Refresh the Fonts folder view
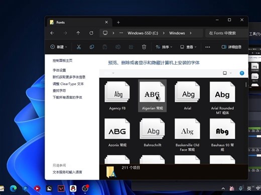Viewport: 261px width, 195px height. point(91,33)
